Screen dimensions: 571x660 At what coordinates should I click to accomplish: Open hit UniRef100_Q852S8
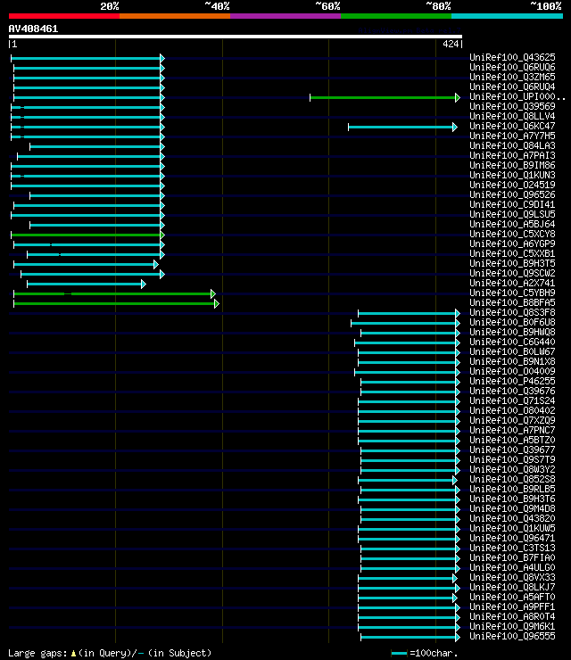tap(512, 479)
